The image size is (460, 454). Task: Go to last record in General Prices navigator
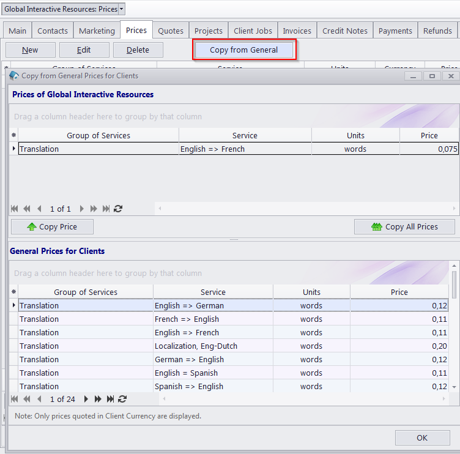pyautogui.click(x=110, y=399)
